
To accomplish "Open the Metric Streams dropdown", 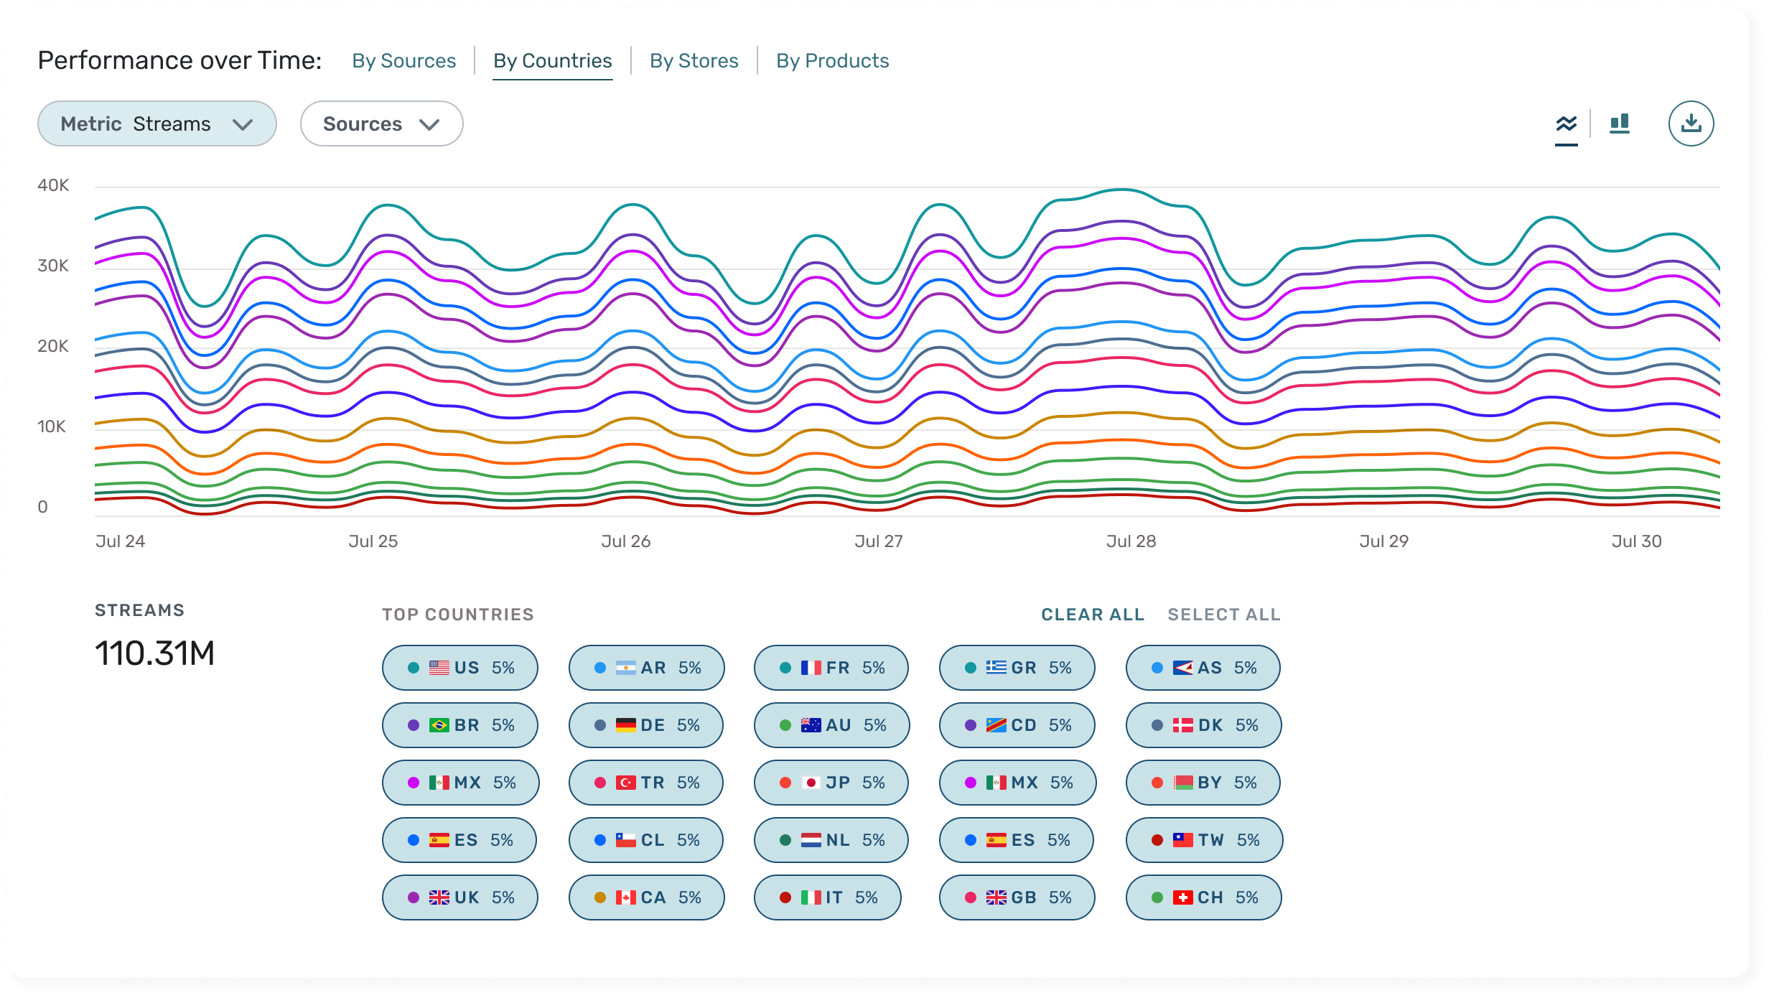I will pyautogui.click(x=157, y=123).
